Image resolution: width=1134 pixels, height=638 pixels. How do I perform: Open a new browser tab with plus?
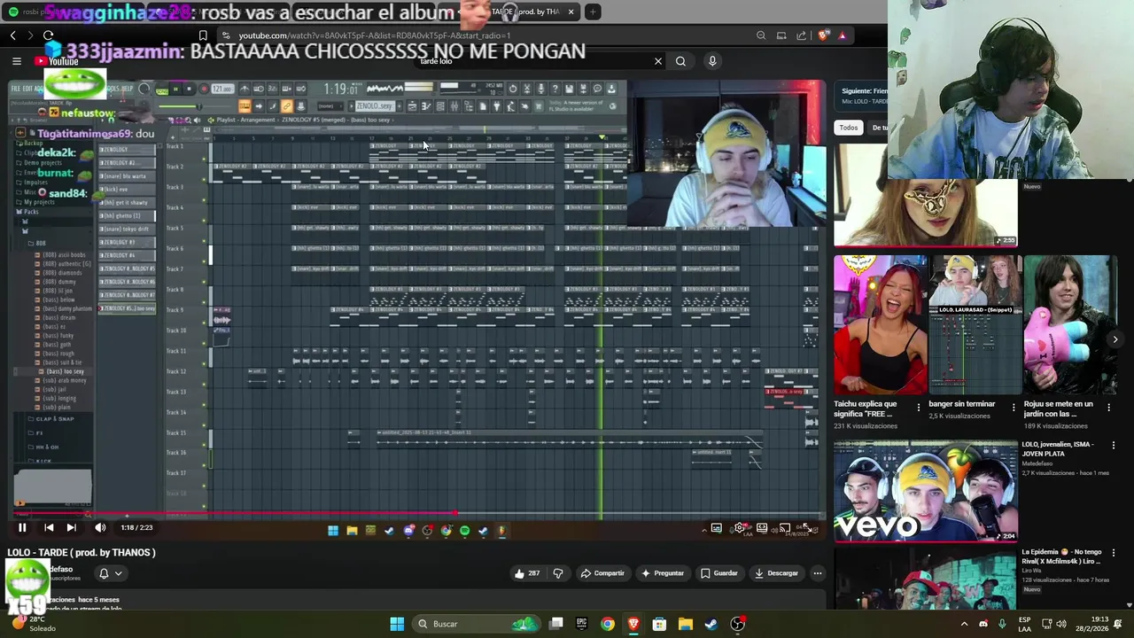pyautogui.click(x=593, y=12)
